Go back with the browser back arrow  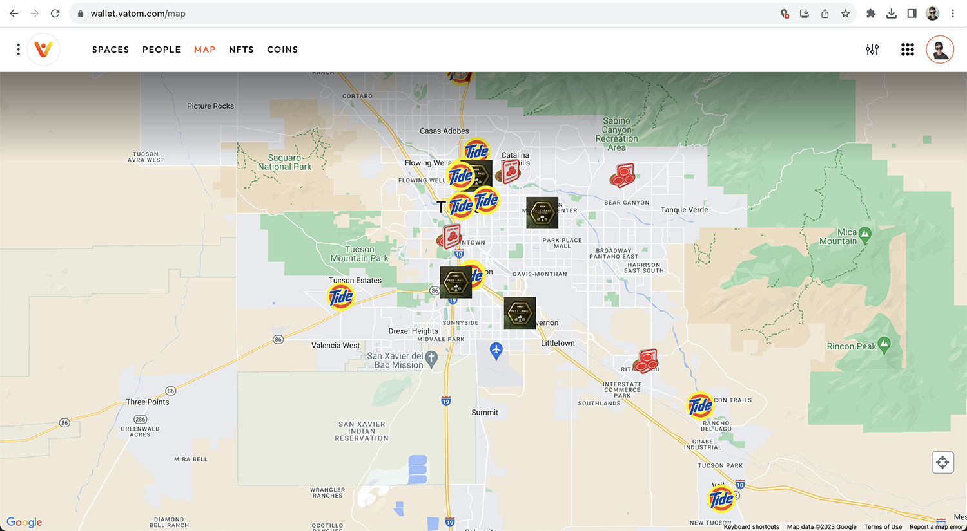click(14, 14)
